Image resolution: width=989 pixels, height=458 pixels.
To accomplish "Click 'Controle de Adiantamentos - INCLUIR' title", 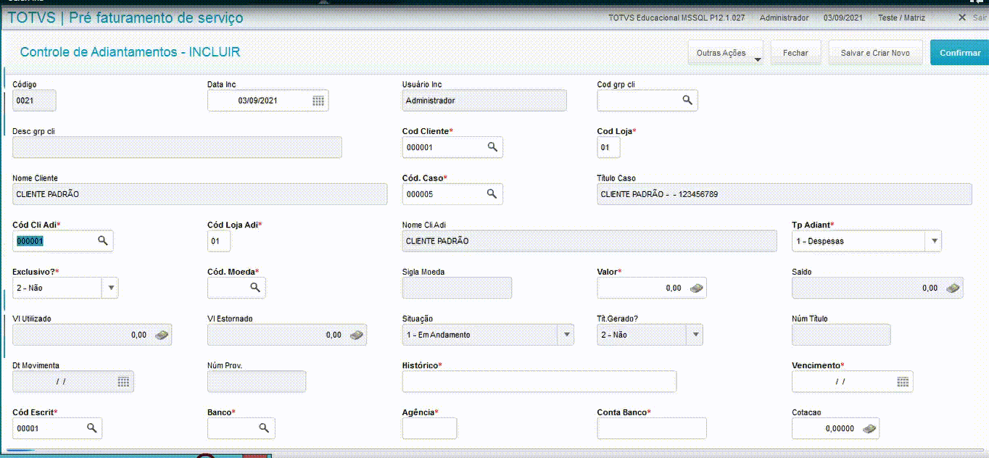I will coord(130,52).
